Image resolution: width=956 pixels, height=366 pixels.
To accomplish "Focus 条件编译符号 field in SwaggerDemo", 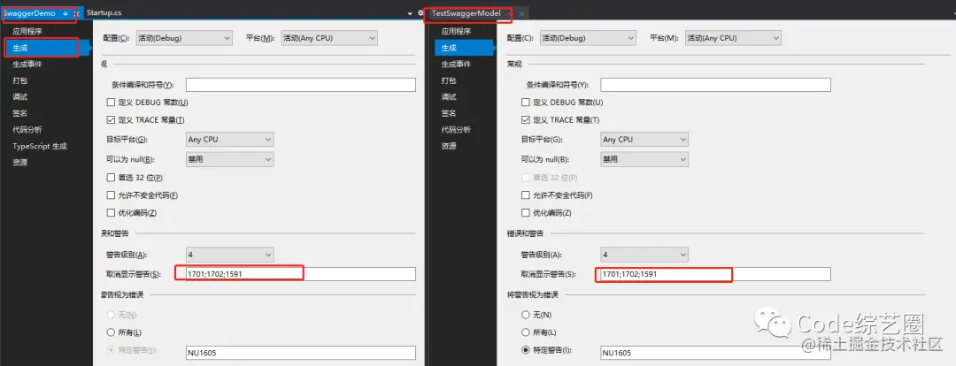I will point(301,85).
